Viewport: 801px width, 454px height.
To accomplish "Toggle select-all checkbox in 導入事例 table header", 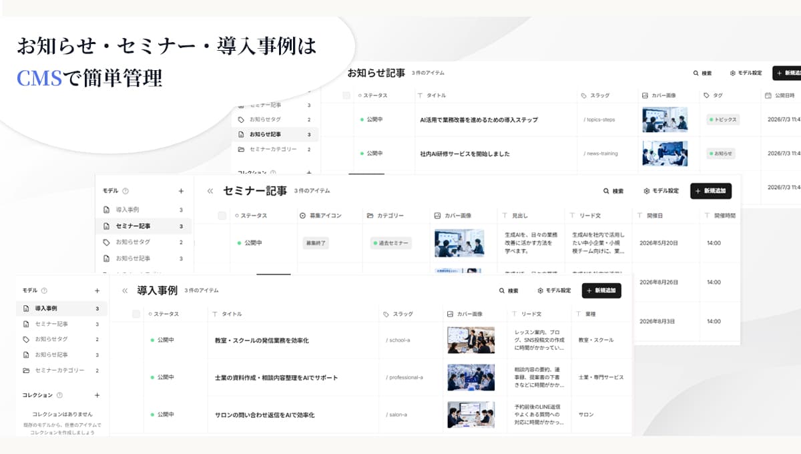I will coord(136,314).
